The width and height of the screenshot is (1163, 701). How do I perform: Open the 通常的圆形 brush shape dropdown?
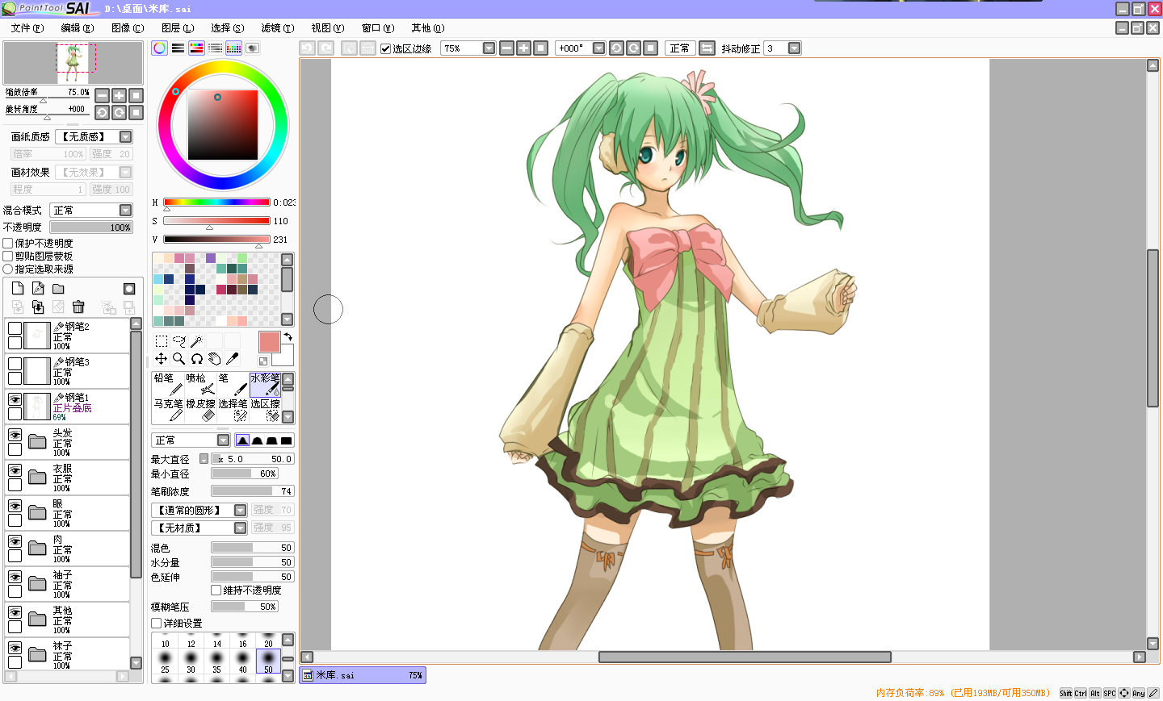point(199,510)
